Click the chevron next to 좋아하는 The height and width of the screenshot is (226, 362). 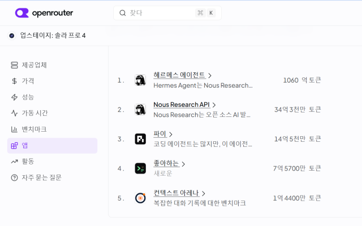183,164
